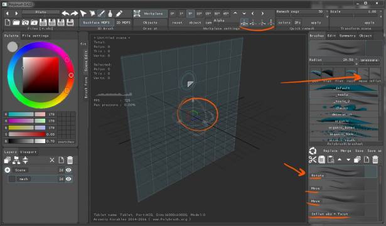This screenshot has height=226, width=386.
Task: Select the glue bottle tool icon
Action: click(x=110, y=14)
